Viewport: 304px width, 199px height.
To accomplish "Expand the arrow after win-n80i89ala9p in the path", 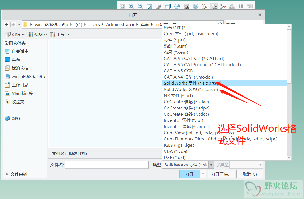I will [71, 24].
